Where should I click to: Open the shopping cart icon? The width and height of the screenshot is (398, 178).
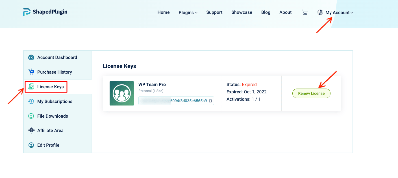(305, 12)
